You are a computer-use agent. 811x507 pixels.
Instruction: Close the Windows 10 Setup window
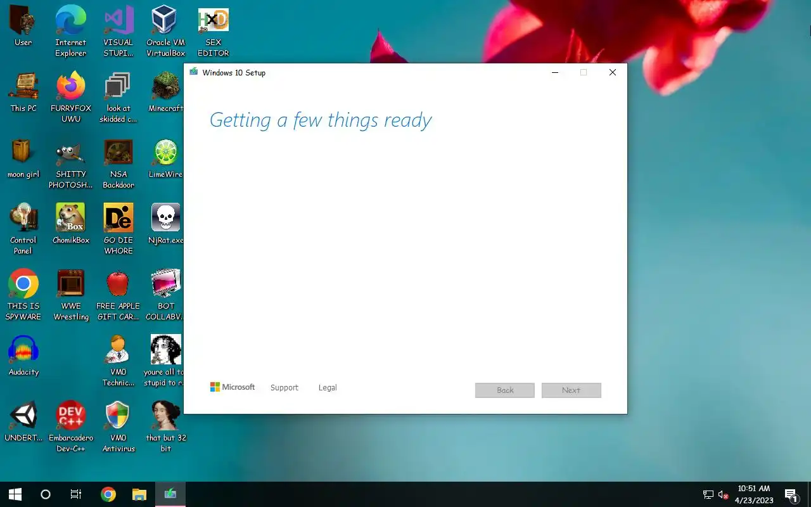pos(612,72)
